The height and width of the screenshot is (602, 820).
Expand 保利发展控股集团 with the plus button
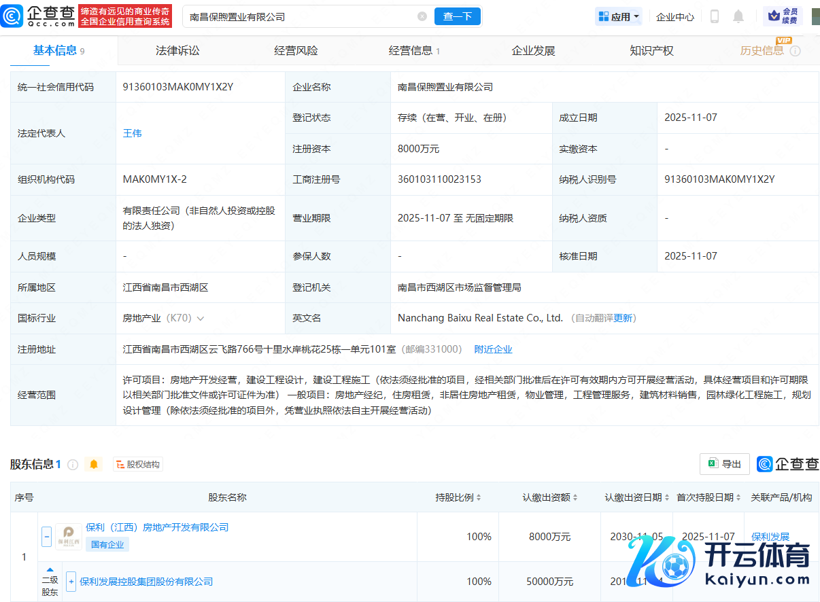[71, 582]
